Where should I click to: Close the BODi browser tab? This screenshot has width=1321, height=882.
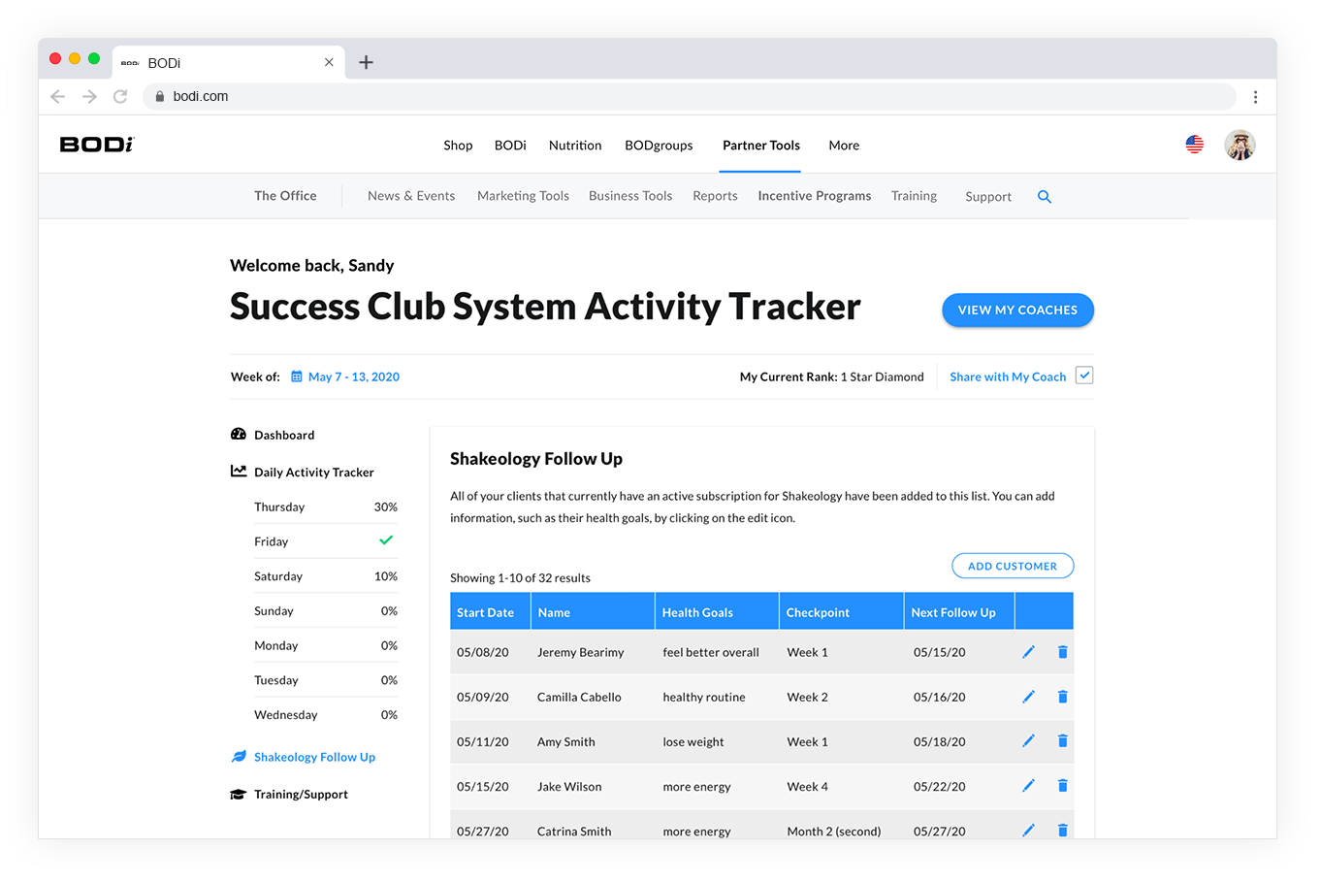[x=329, y=62]
